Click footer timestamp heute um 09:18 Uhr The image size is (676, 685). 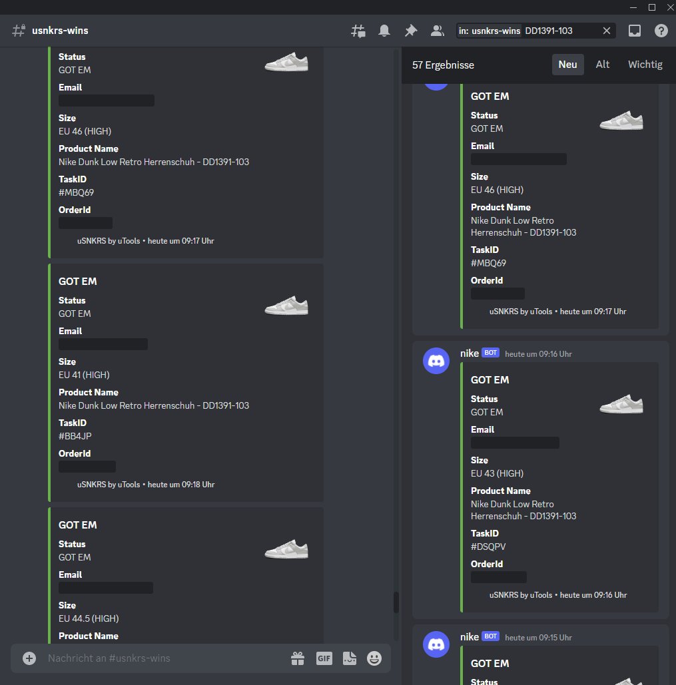click(x=181, y=485)
